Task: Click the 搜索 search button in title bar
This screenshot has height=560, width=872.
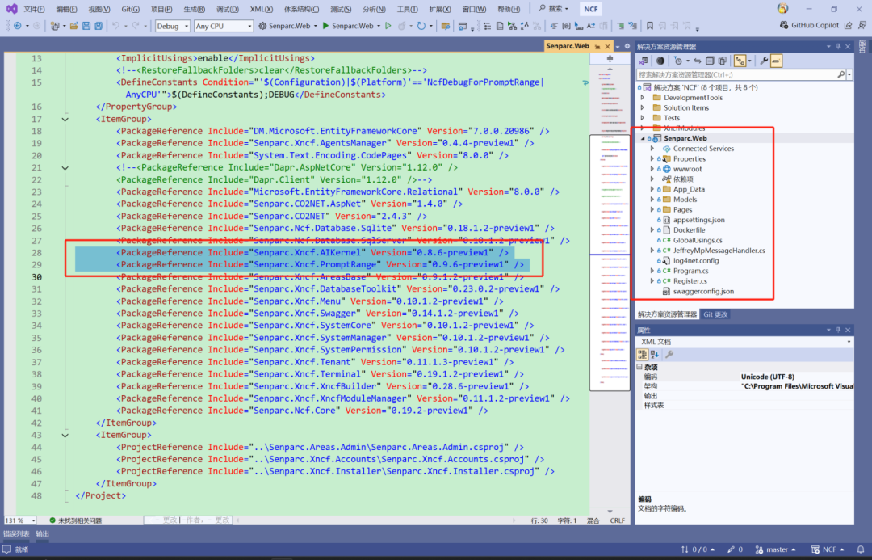Action: [553, 8]
